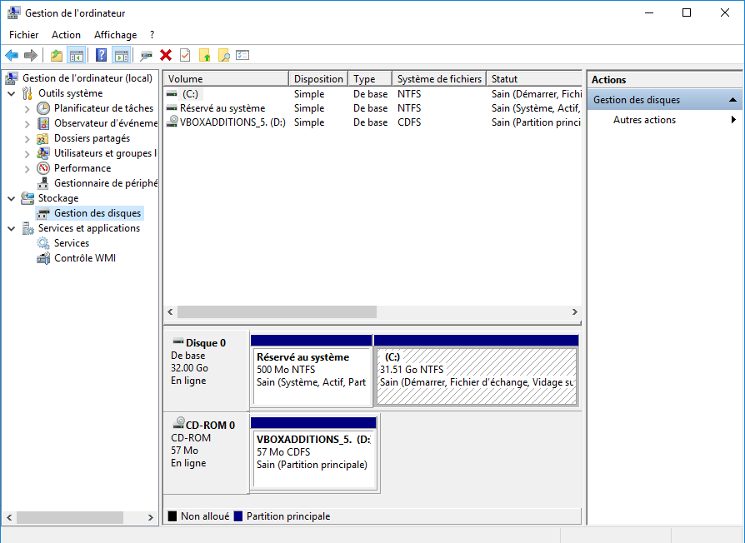The width and height of the screenshot is (745, 543).
Task: Open the ? help menu
Action: tap(152, 35)
